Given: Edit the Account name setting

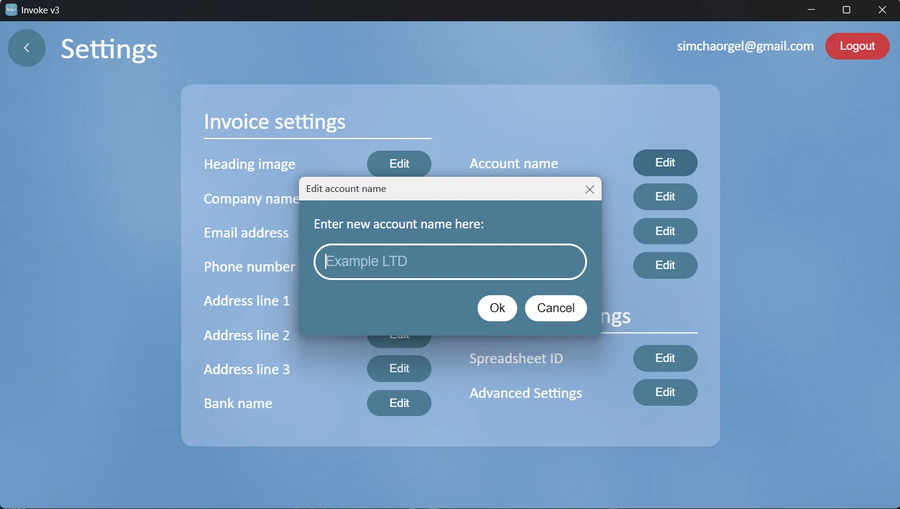Looking at the screenshot, I should 665,163.
